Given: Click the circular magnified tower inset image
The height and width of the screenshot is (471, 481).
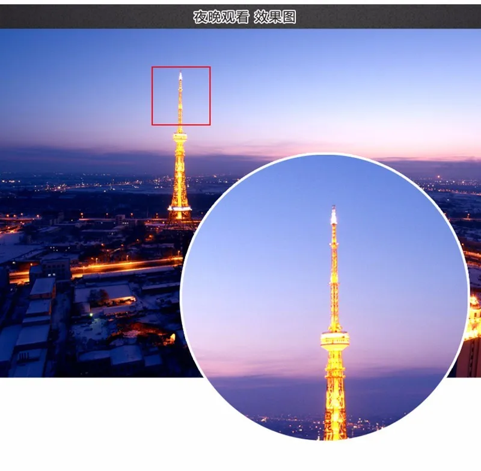Looking at the screenshot, I should pos(325,297).
